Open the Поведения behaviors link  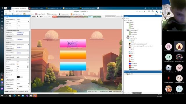pyautogui.click(x=19, y=39)
